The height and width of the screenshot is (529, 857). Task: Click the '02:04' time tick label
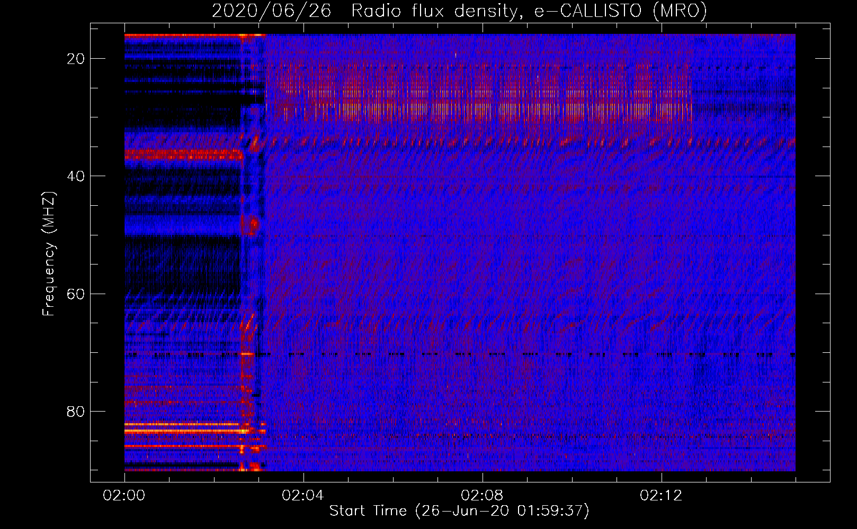303,496
